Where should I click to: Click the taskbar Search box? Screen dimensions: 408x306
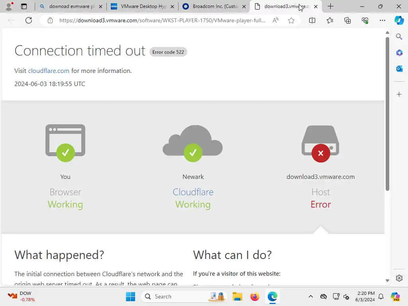184,296
